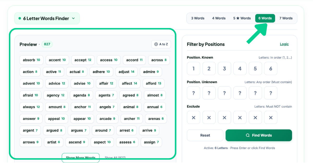Click the word chip 'assign'

point(151,142)
